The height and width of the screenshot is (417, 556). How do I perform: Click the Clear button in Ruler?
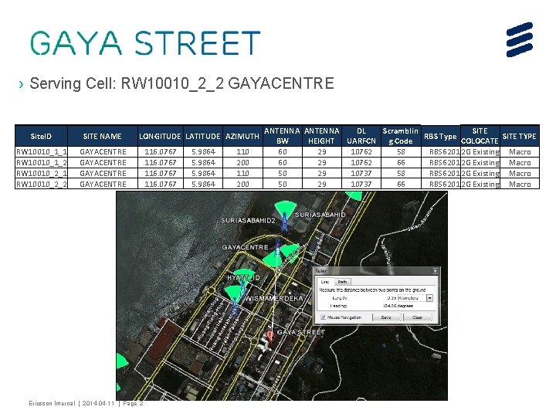pyautogui.click(x=417, y=317)
